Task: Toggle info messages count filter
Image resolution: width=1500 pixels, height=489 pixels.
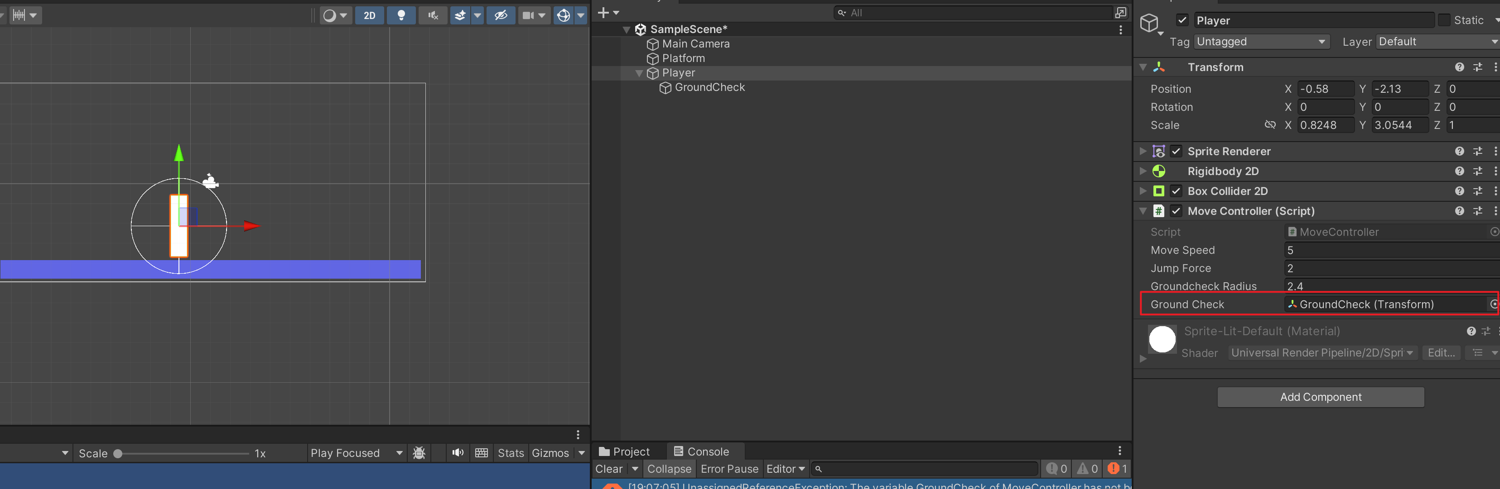Action: (1056, 469)
